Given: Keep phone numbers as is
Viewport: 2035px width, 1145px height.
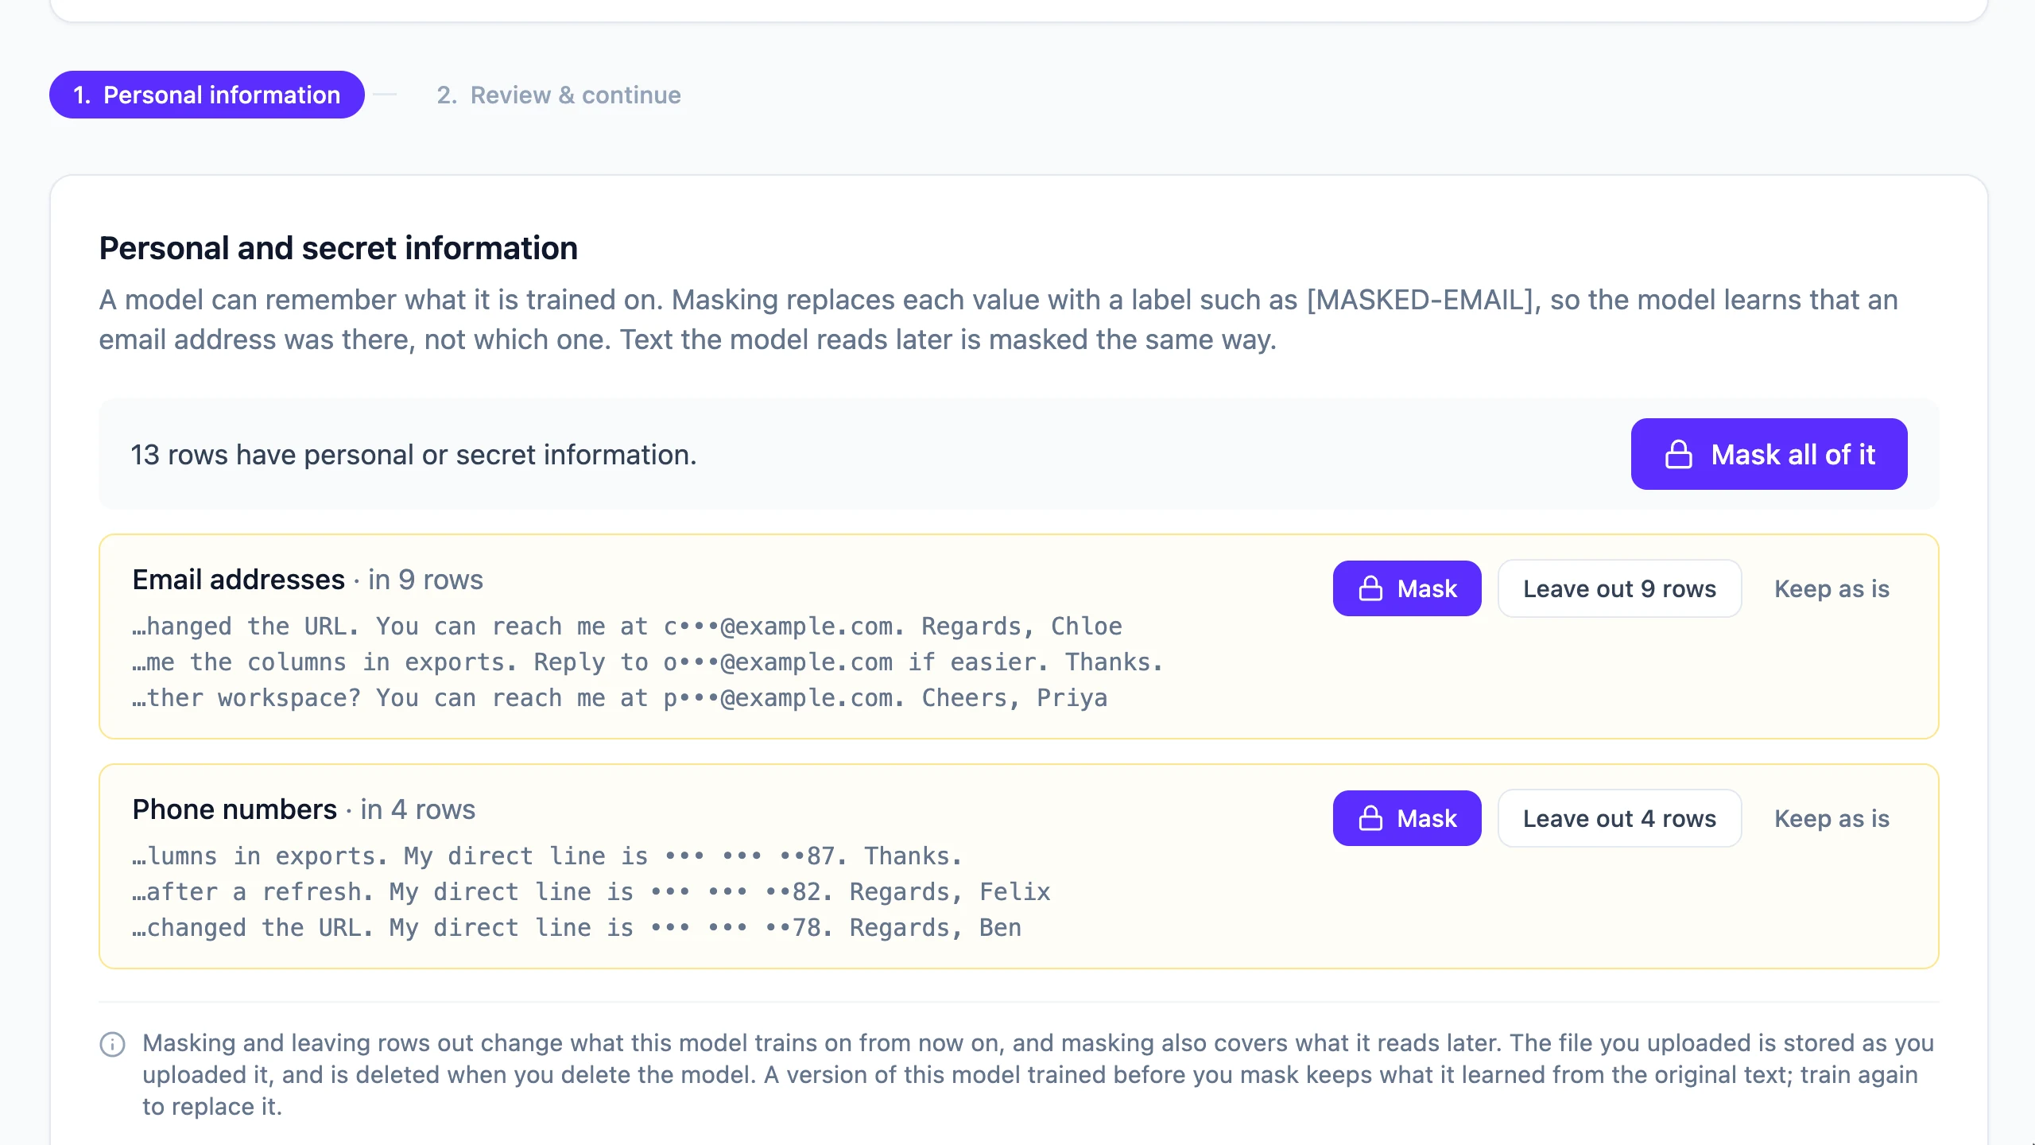Looking at the screenshot, I should pos(1831,818).
